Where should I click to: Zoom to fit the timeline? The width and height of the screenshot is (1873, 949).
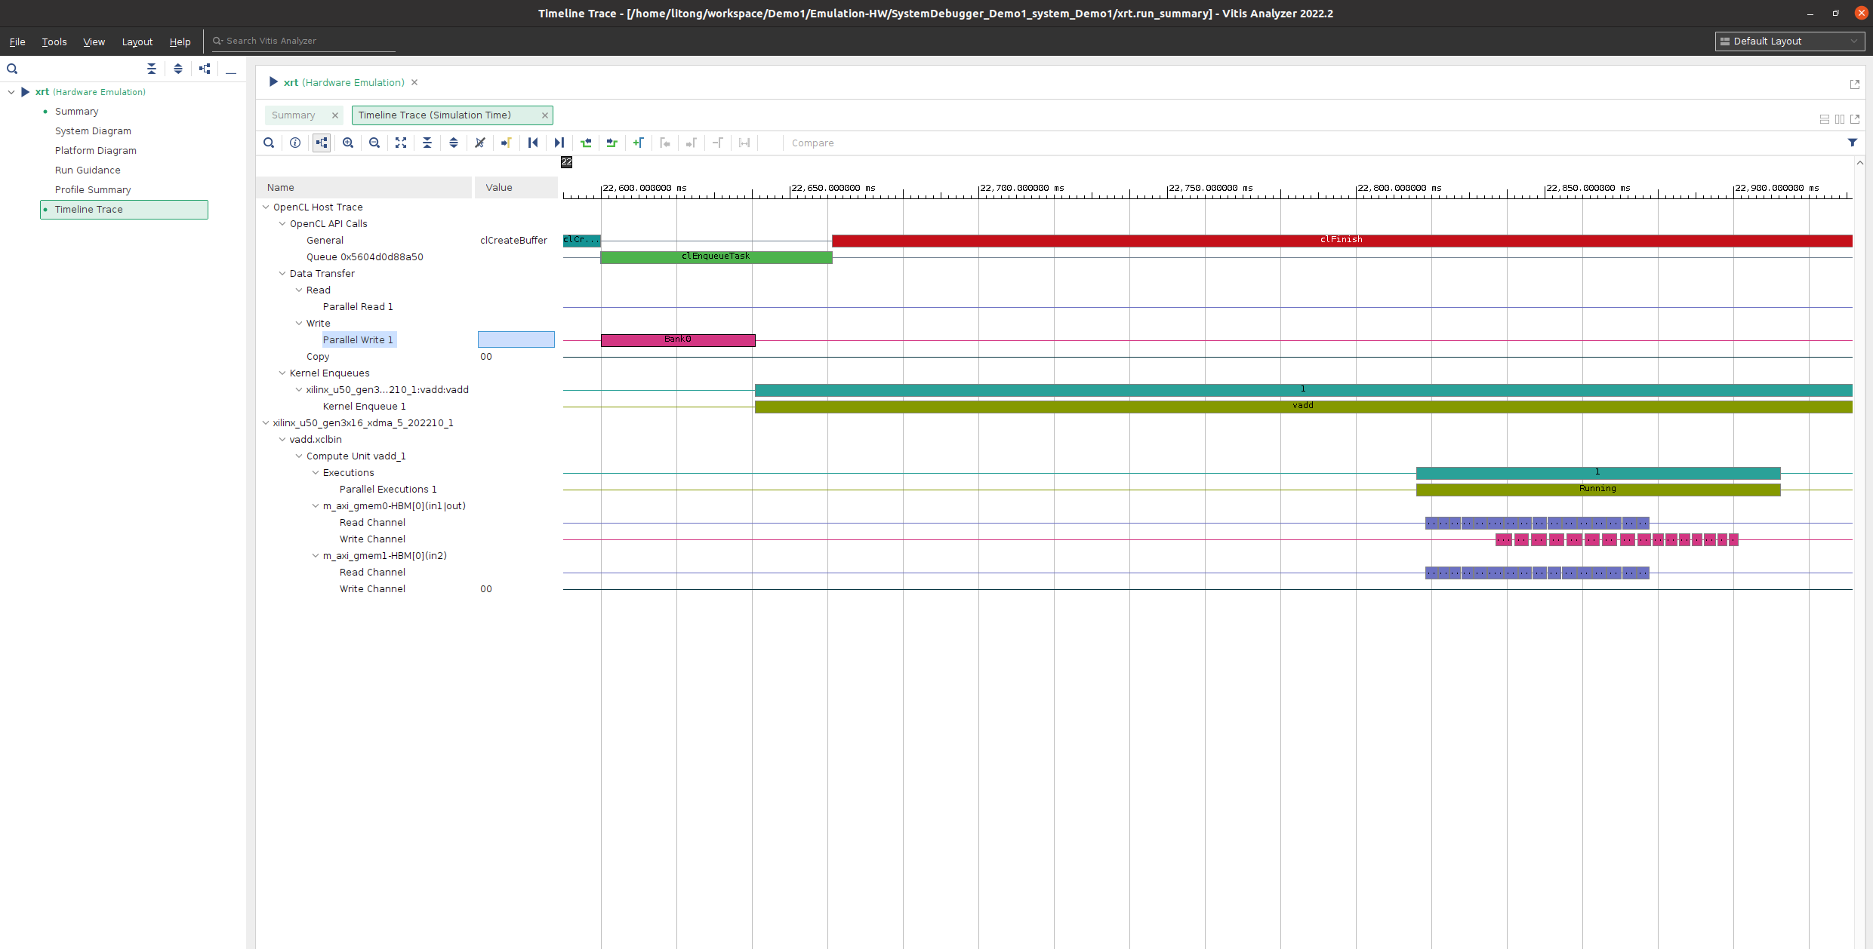tap(401, 143)
